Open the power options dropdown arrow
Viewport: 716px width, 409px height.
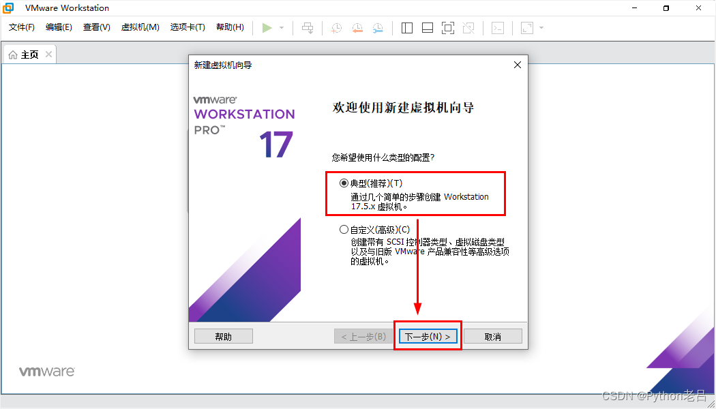[x=282, y=28]
